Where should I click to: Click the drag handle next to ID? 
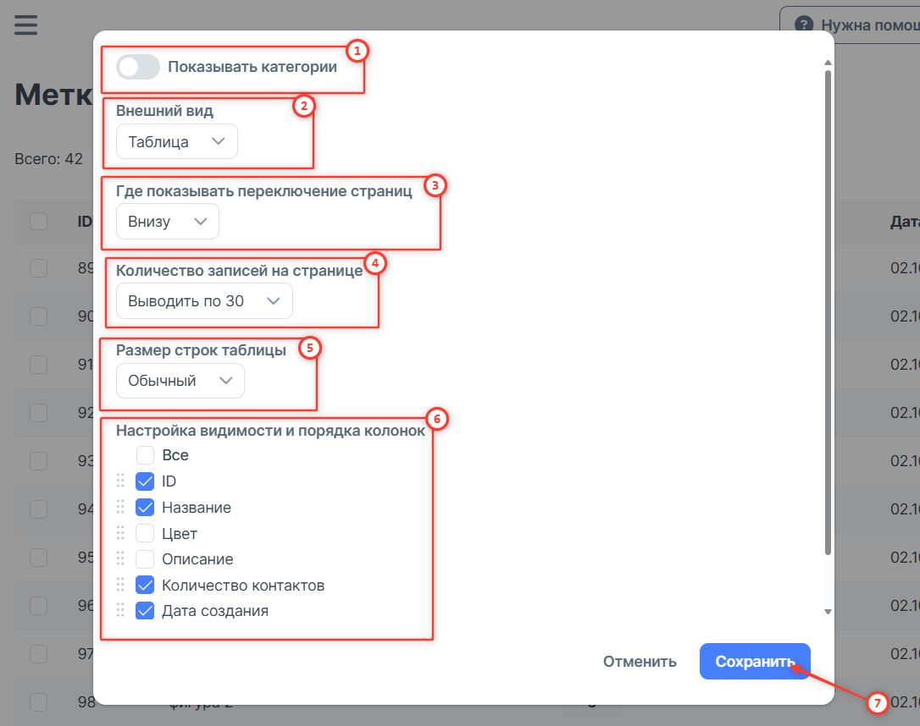coord(120,481)
